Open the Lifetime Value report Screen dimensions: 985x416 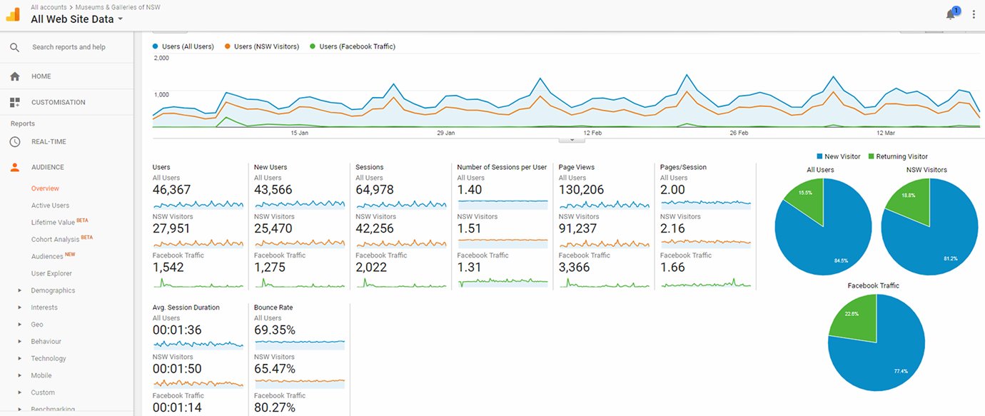click(53, 223)
